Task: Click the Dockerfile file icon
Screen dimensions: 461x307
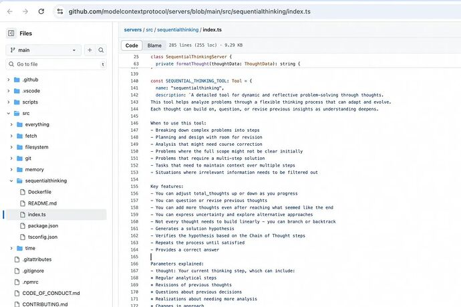Action: tap(22, 191)
